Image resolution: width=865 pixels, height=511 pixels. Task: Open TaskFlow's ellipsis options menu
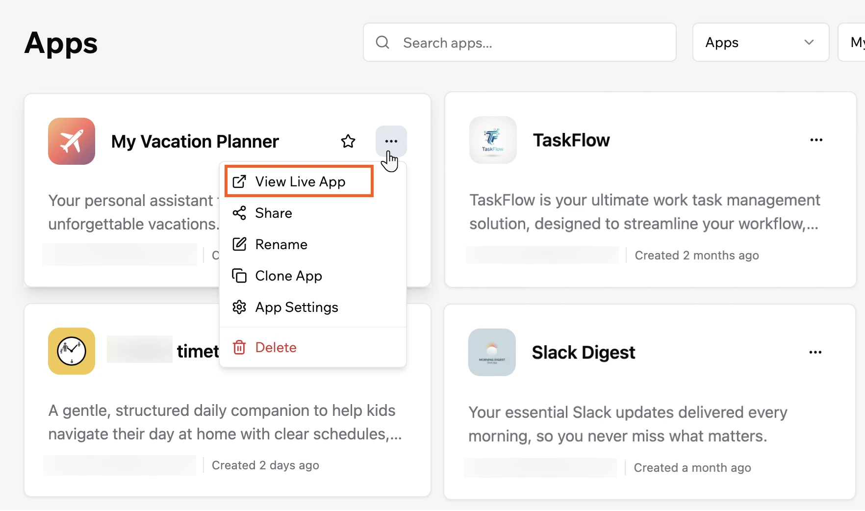point(816,140)
